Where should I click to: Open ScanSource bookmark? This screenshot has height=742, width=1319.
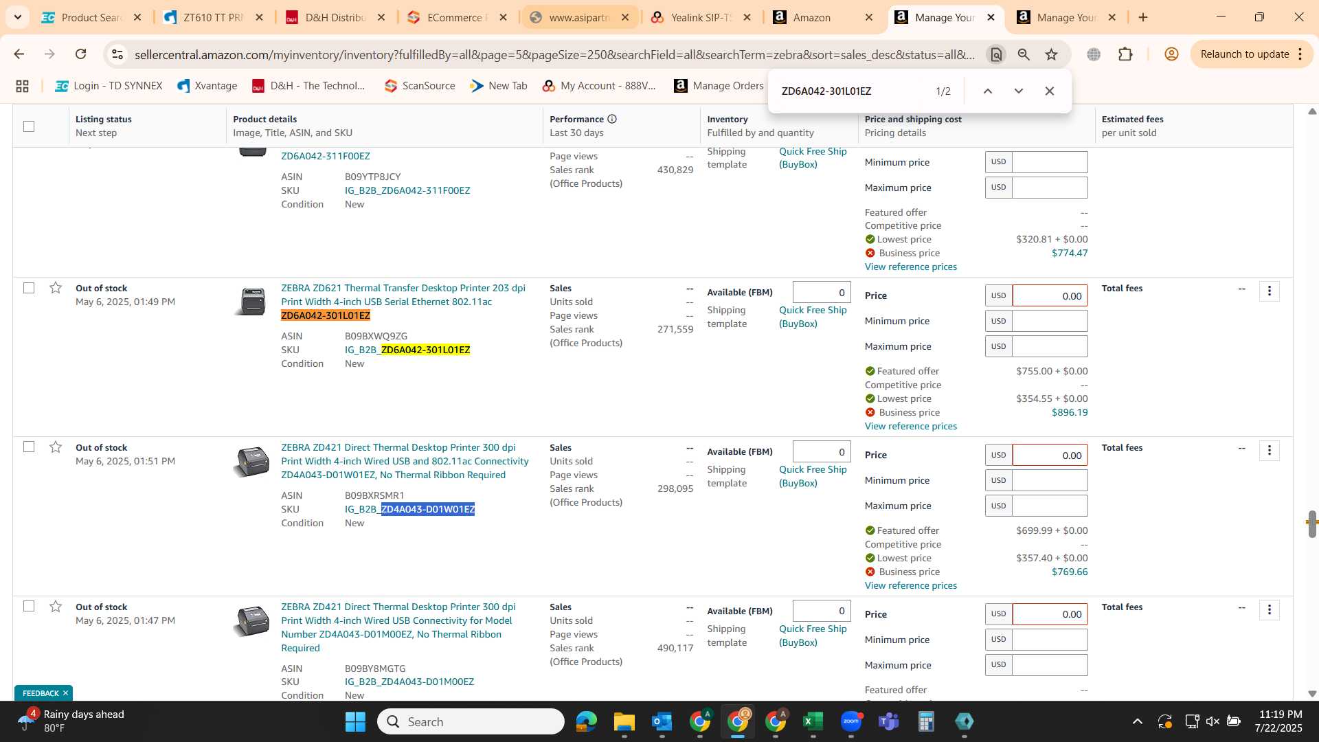pos(420,86)
